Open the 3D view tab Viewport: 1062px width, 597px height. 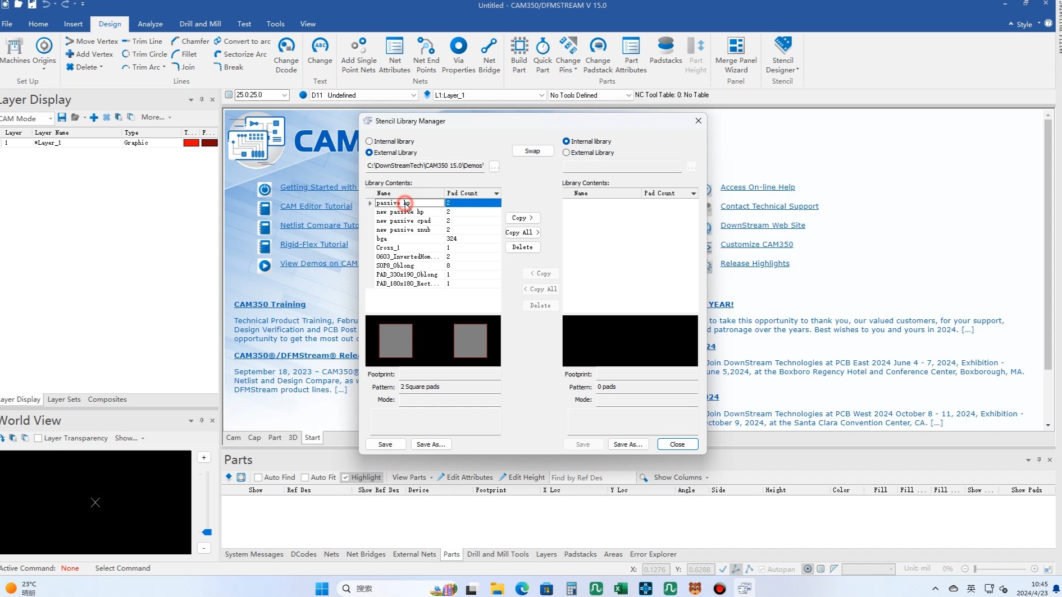click(x=292, y=437)
